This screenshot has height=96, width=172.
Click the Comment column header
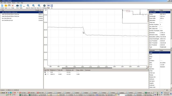(117, 70)
